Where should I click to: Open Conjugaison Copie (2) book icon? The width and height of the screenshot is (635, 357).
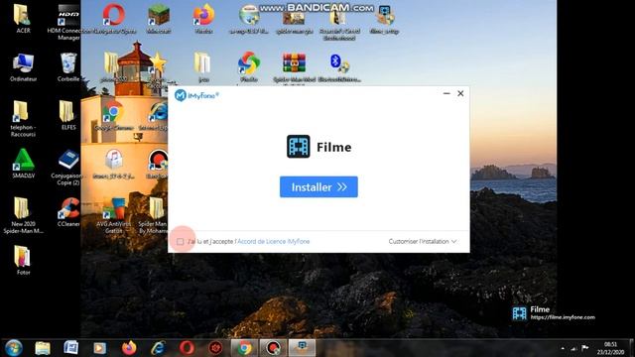coord(68,168)
